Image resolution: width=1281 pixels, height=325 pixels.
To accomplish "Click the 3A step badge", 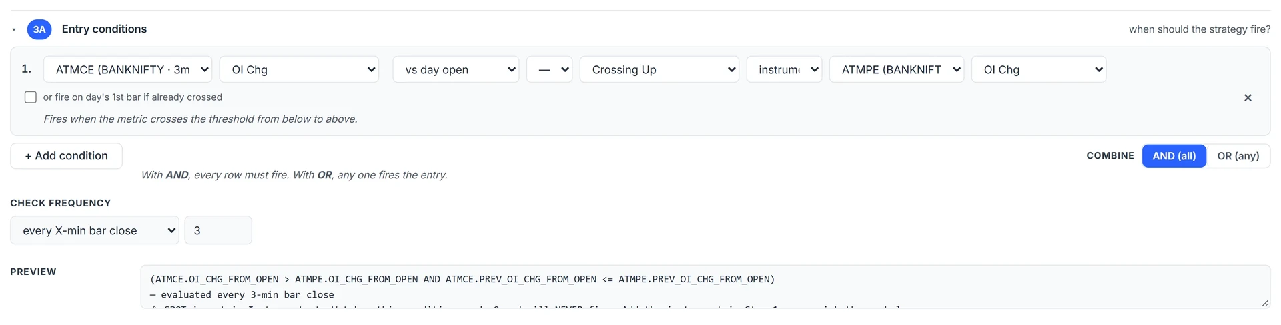I will pos(39,29).
